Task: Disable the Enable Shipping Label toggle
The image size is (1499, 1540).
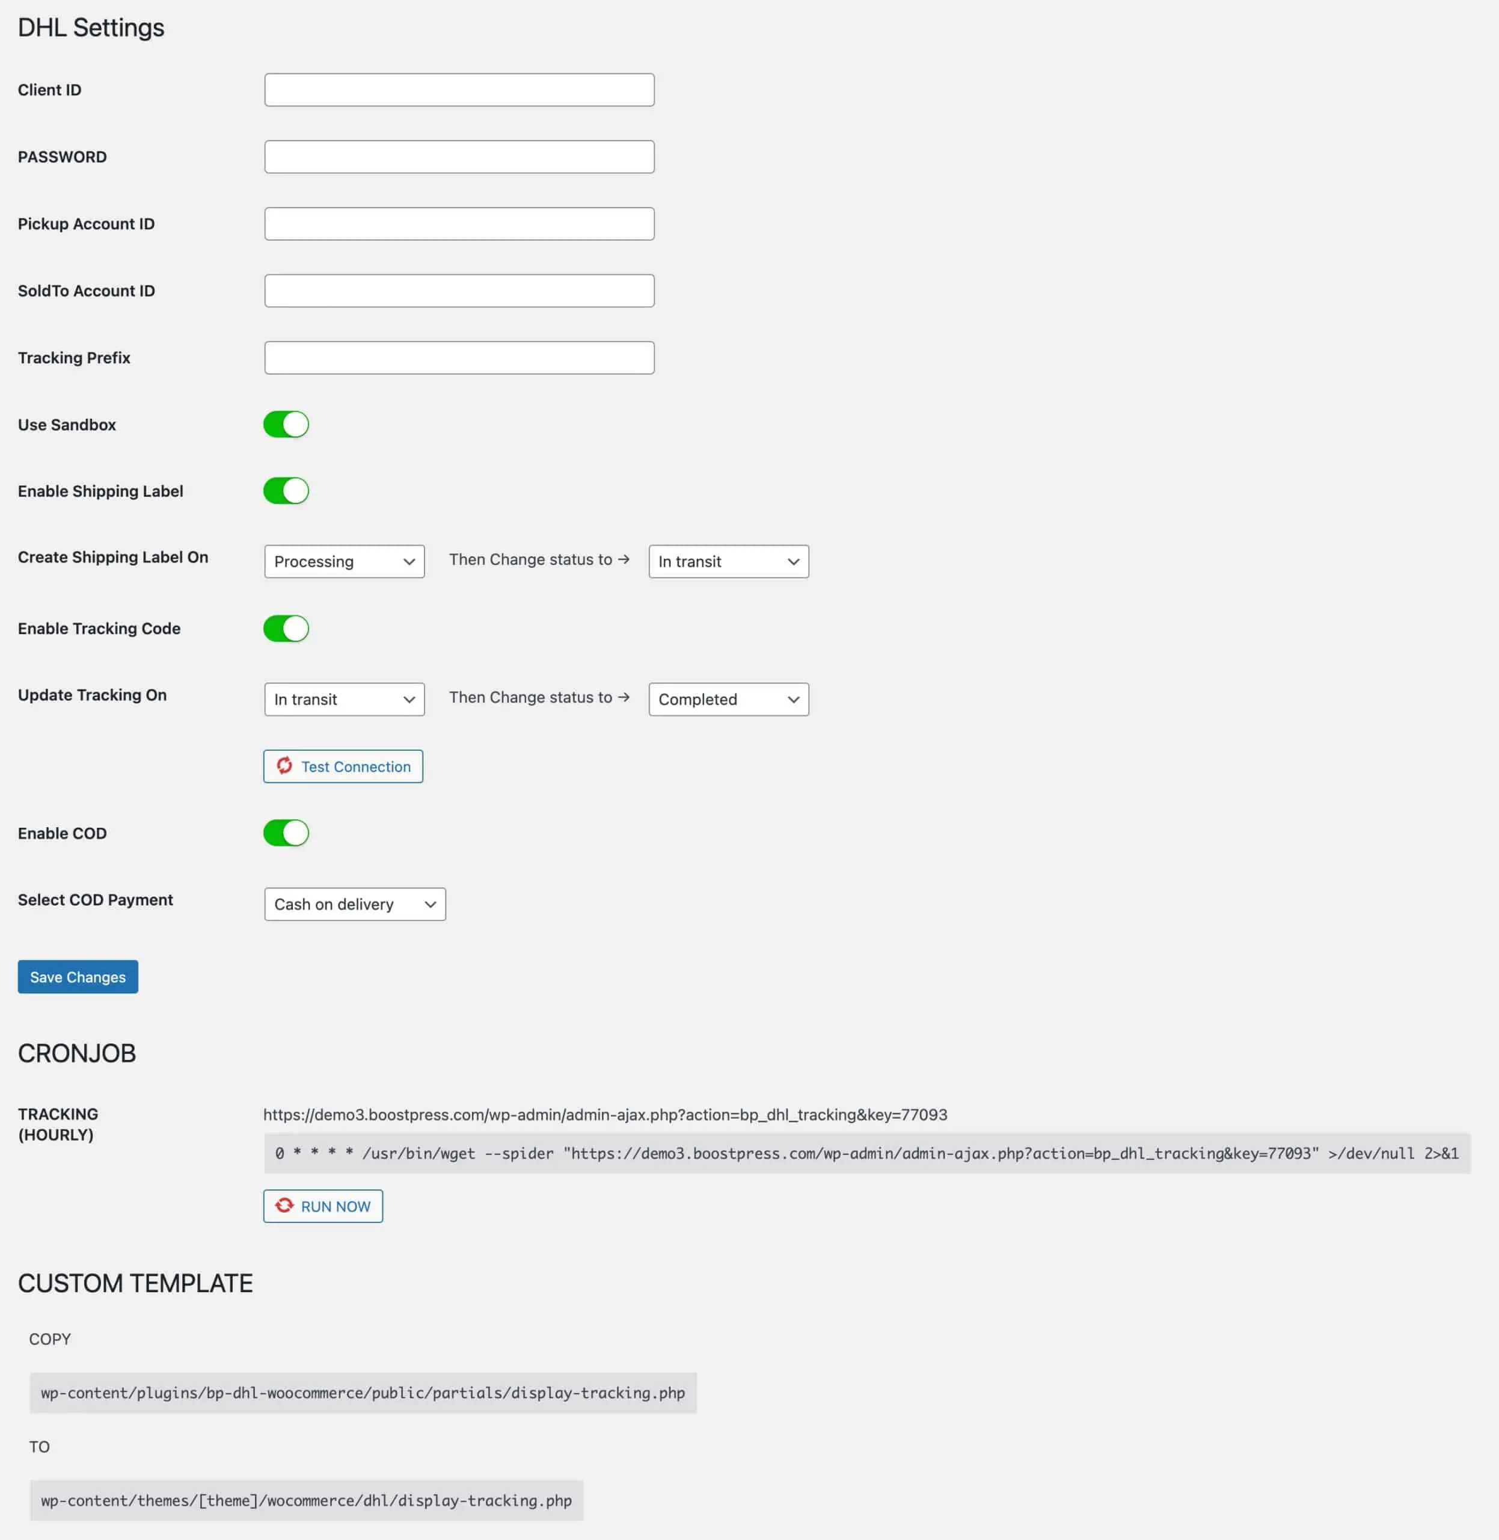Action: click(x=286, y=491)
